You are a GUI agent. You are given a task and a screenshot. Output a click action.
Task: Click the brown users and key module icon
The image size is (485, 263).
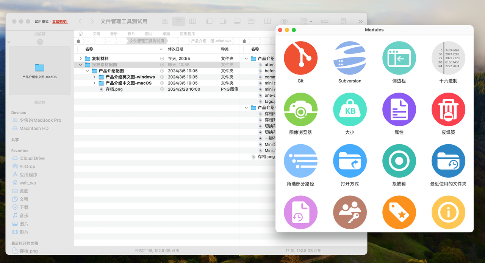pyautogui.click(x=350, y=212)
